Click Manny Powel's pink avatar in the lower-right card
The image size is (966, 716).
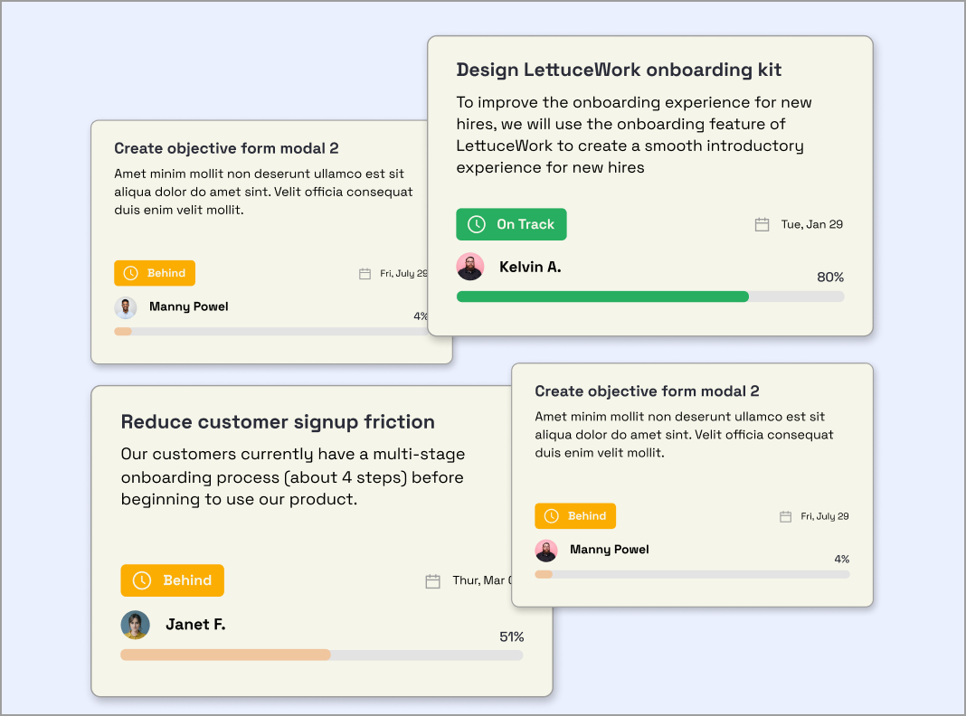click(546, 551)
